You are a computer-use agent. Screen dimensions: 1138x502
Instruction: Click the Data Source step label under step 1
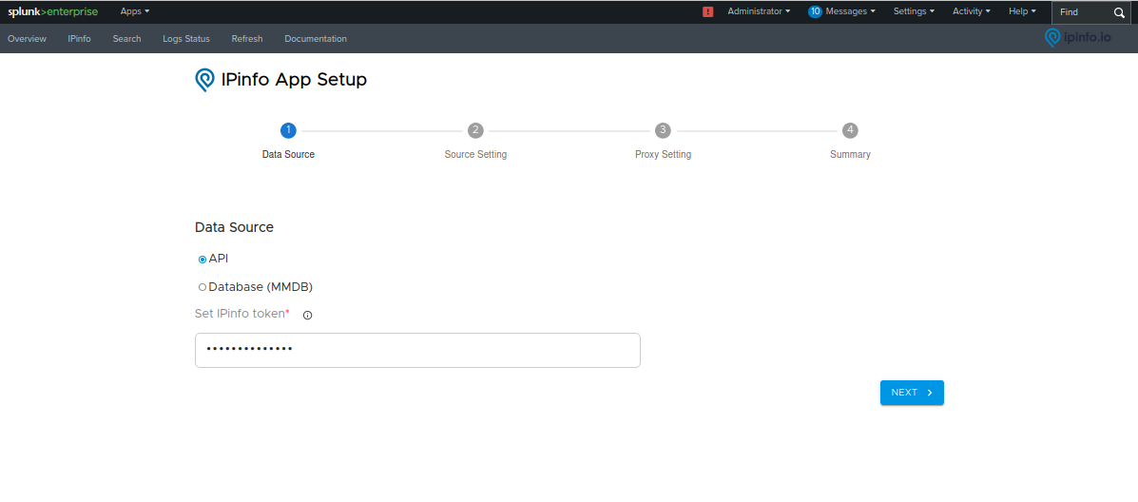[x=288, y=155]
